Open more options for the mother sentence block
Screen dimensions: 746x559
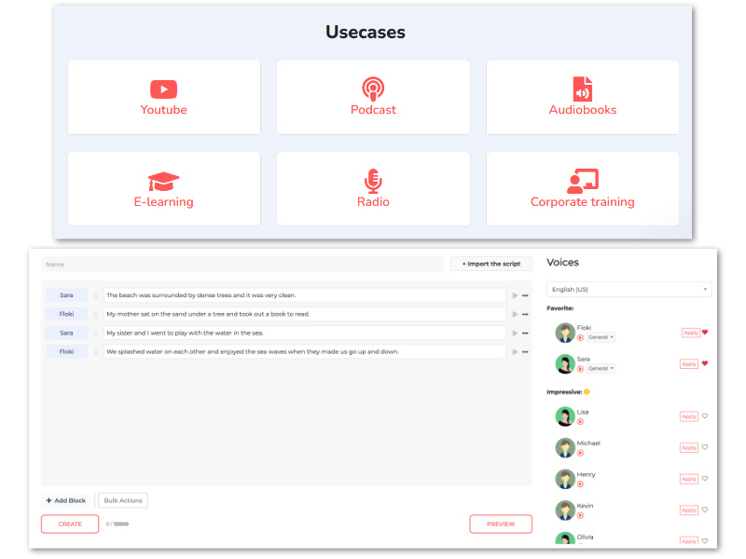pos(525,314)
